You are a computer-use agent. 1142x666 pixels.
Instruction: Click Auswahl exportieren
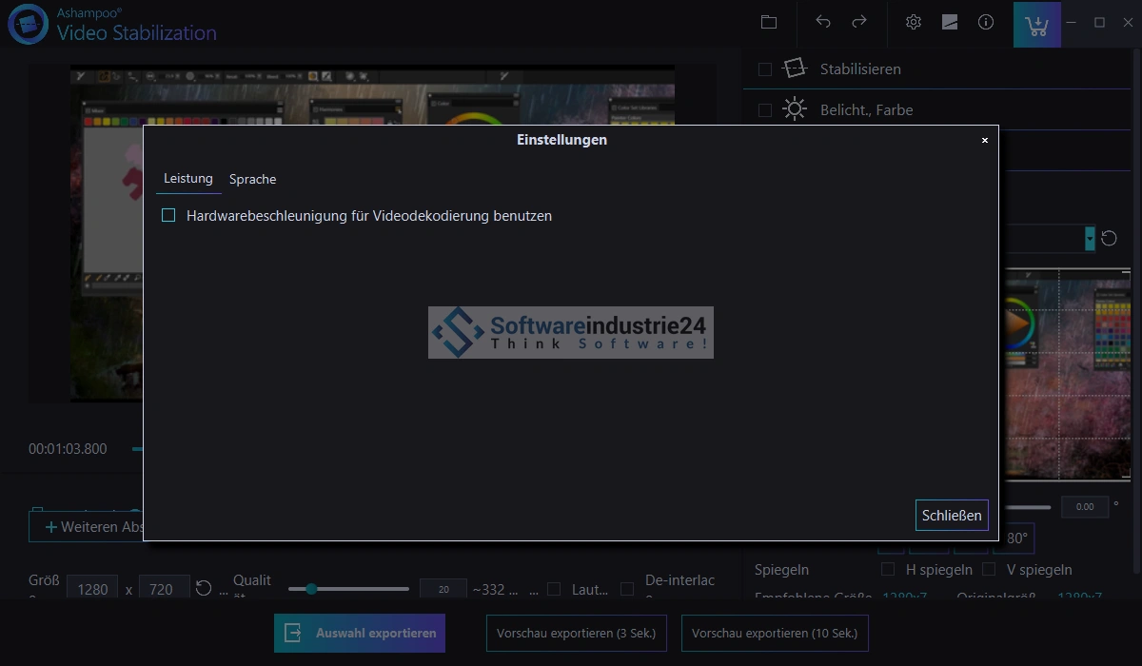(360, 633)
